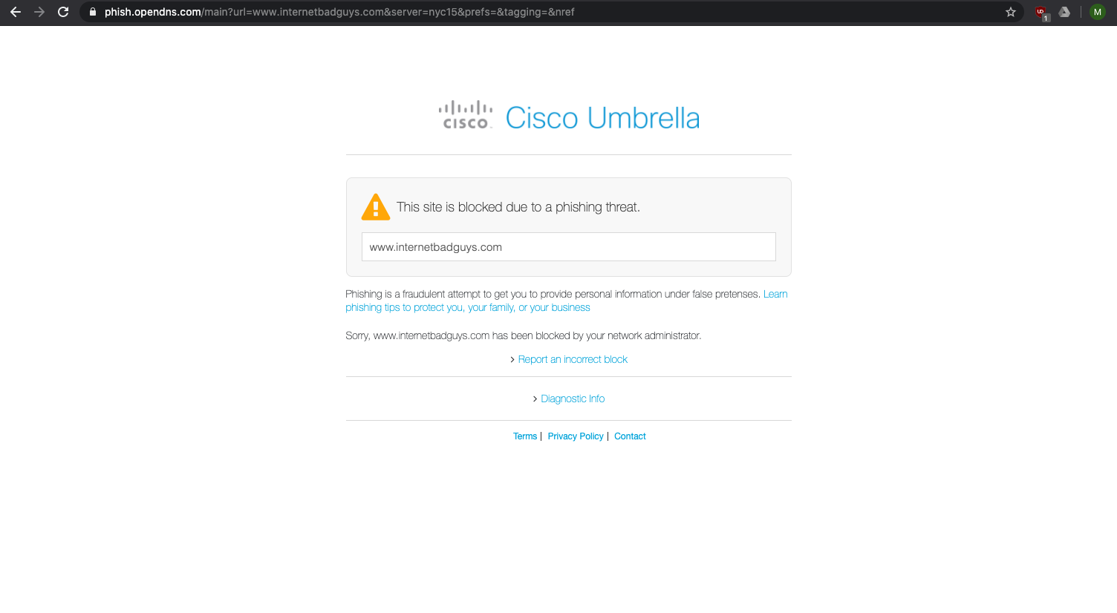Reload the page with the refresh icon

pos(63,12)
